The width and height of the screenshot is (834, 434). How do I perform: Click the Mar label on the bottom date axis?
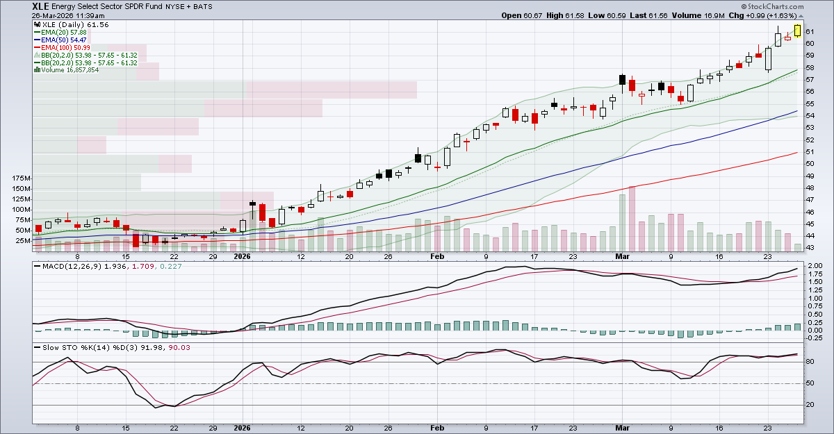pyautogui.click(x=621, y=429)
